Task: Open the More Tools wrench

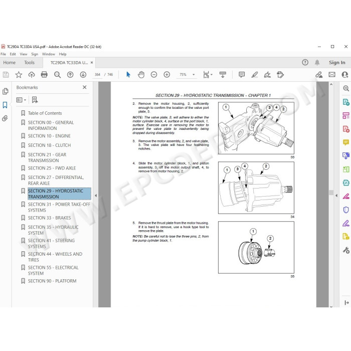Action: (x=346, y=250)
